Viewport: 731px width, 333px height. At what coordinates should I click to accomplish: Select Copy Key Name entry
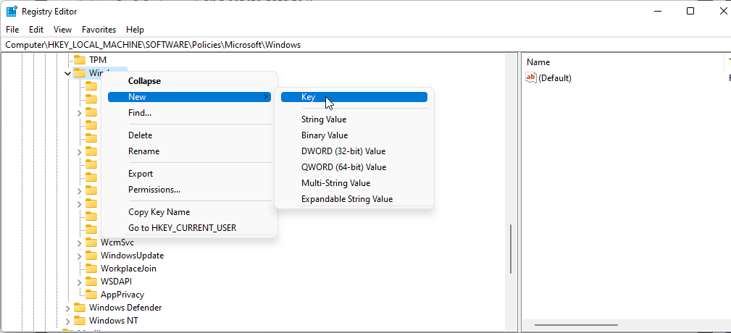tap(159, 212)
